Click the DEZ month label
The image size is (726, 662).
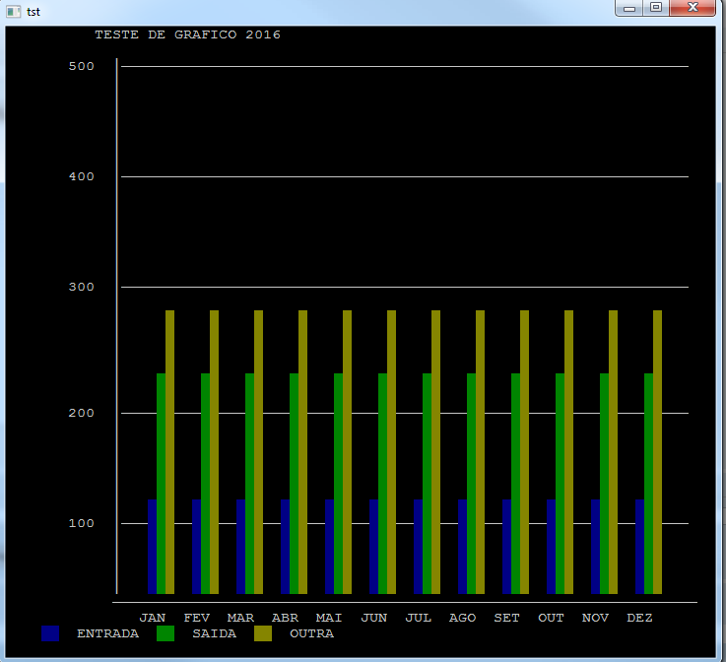click(639, 618)
